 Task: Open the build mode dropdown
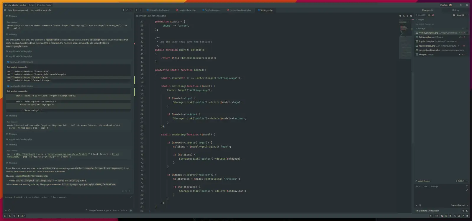tap(124, 210)
